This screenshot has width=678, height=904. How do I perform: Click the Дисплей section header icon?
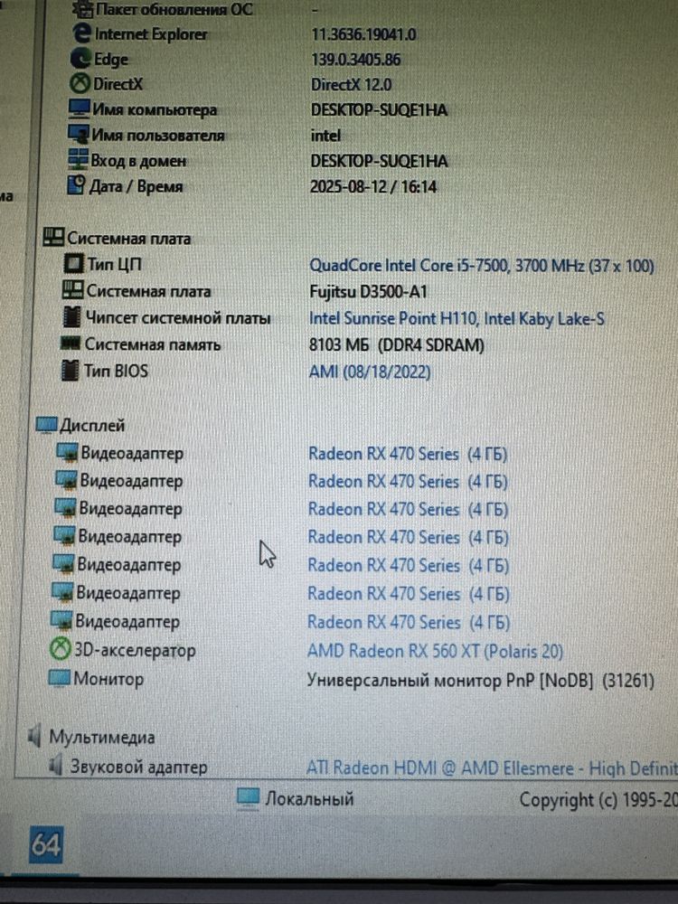[x=46, y=425]
